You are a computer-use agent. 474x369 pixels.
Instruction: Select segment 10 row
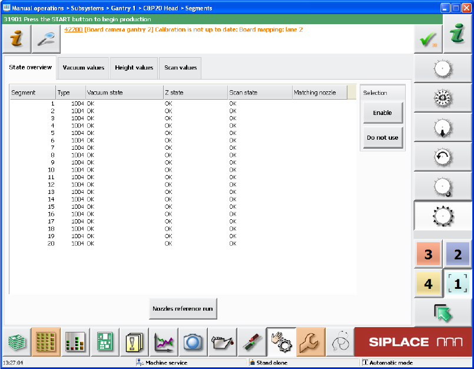[x=183, y=170]
